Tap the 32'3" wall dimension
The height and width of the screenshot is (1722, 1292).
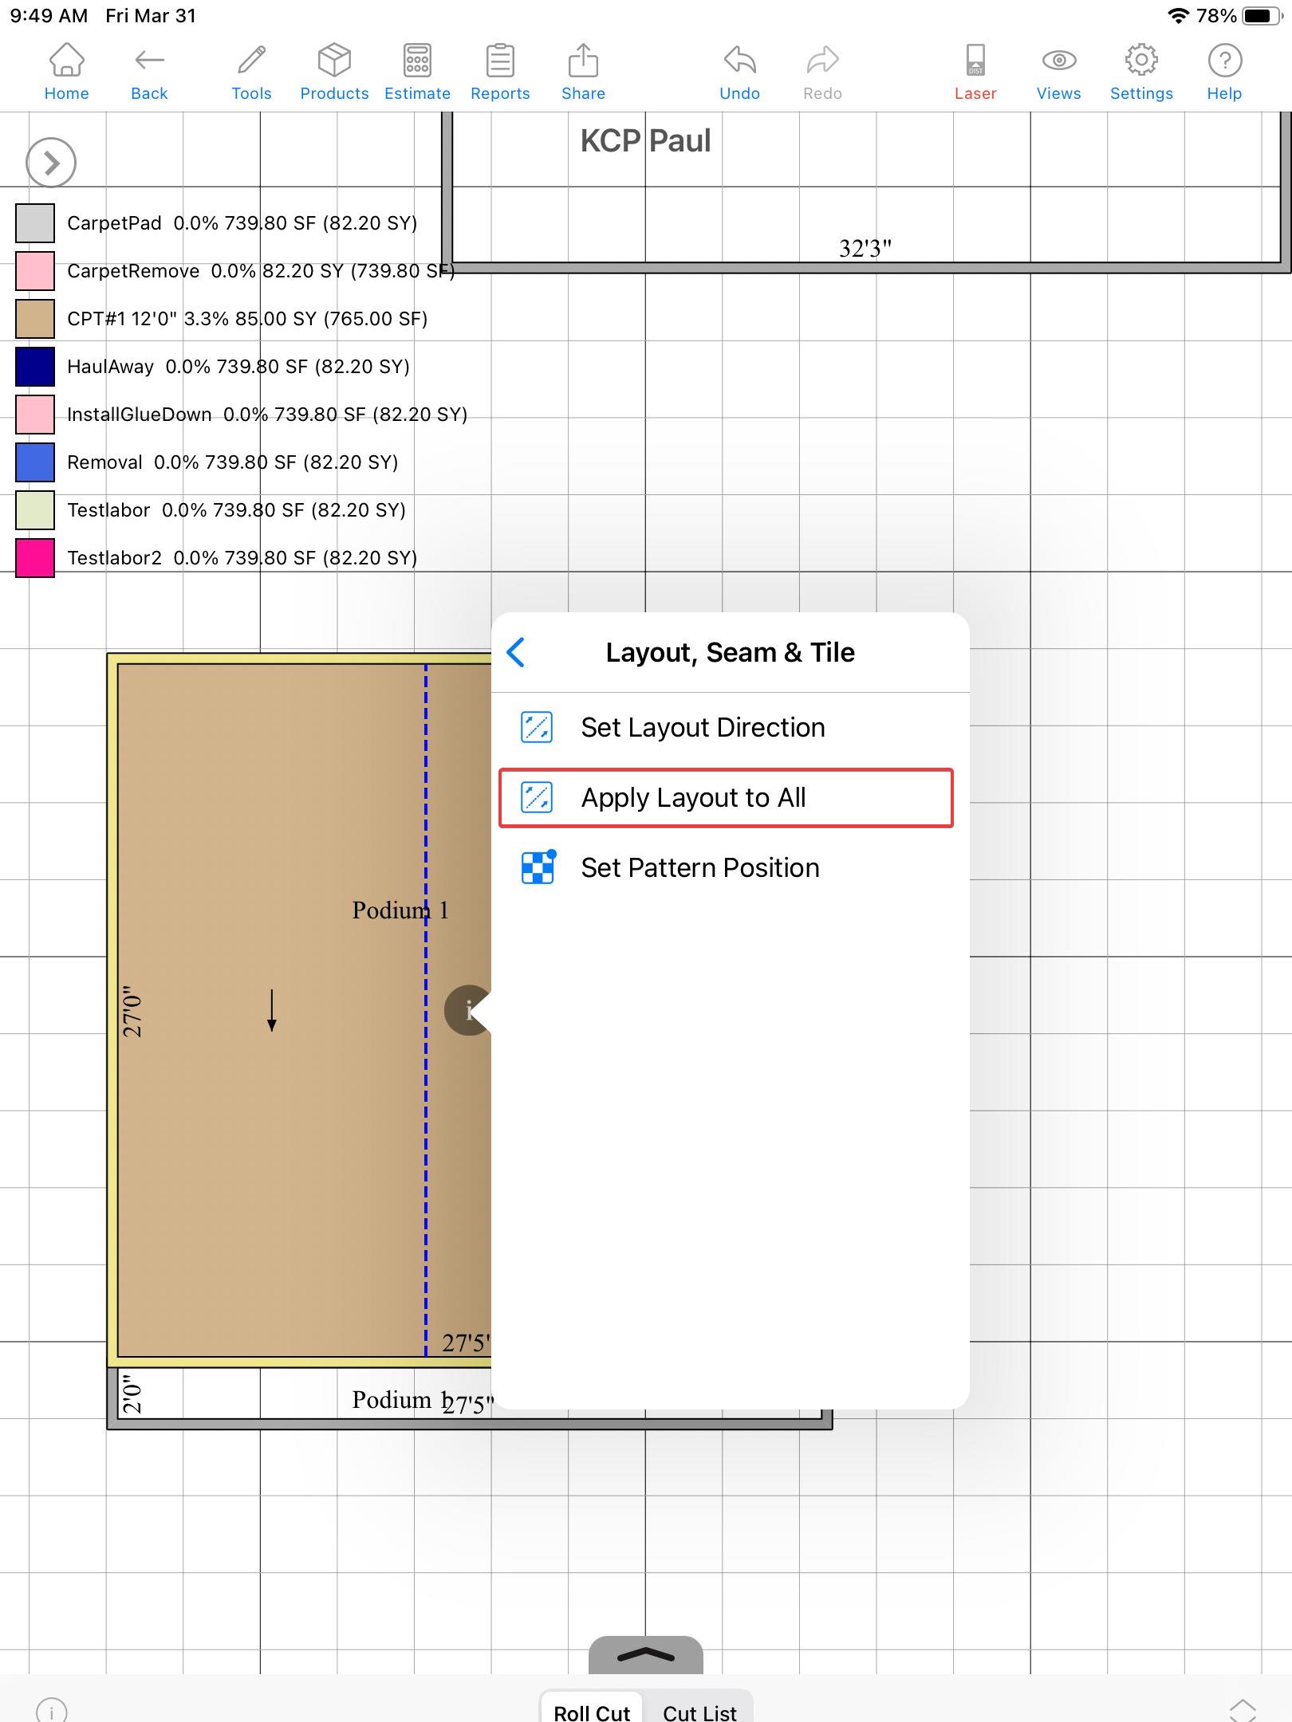[865, 249]
